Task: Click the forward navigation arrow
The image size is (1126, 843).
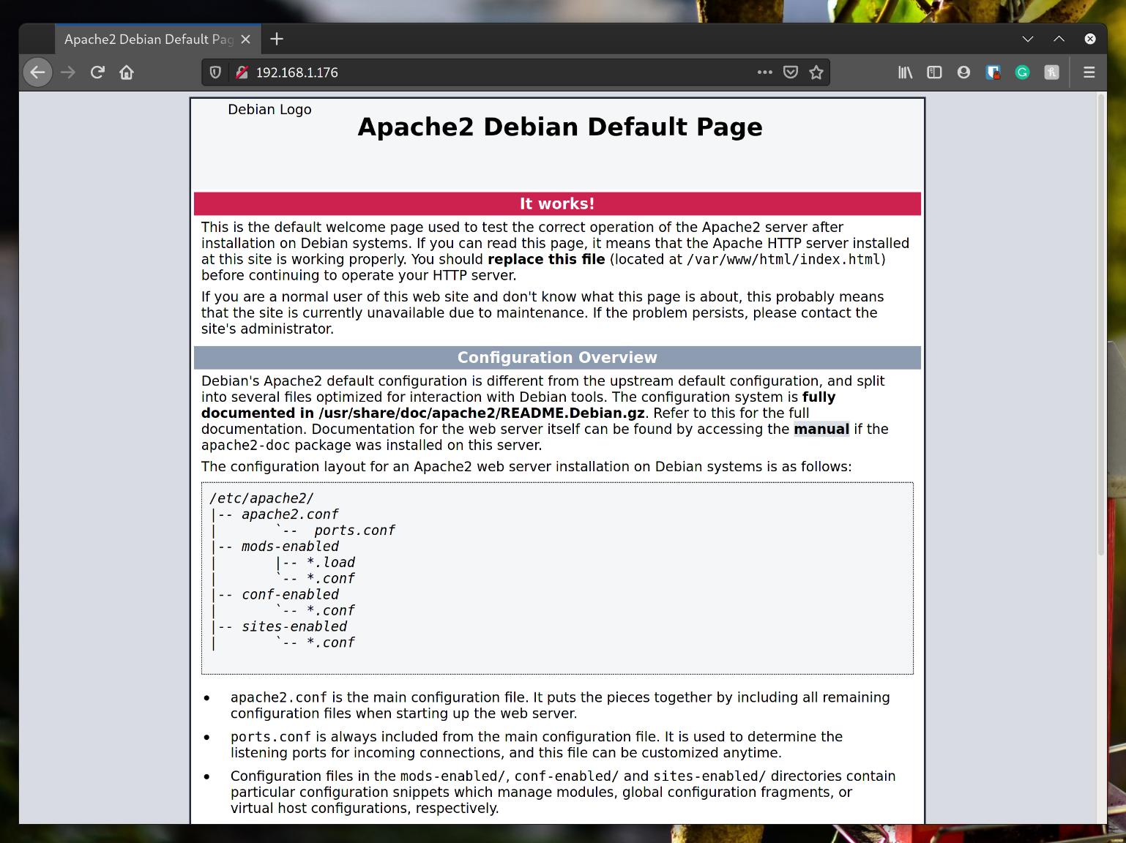Action: (68, 72)
